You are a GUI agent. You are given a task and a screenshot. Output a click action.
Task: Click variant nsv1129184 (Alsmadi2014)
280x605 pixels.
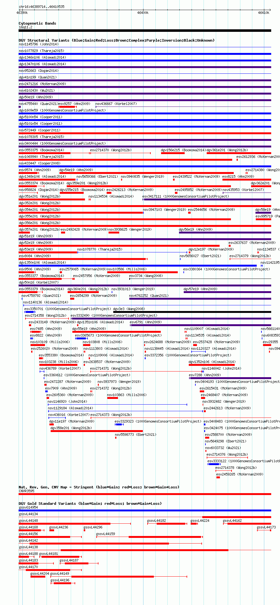click(70, 408)
